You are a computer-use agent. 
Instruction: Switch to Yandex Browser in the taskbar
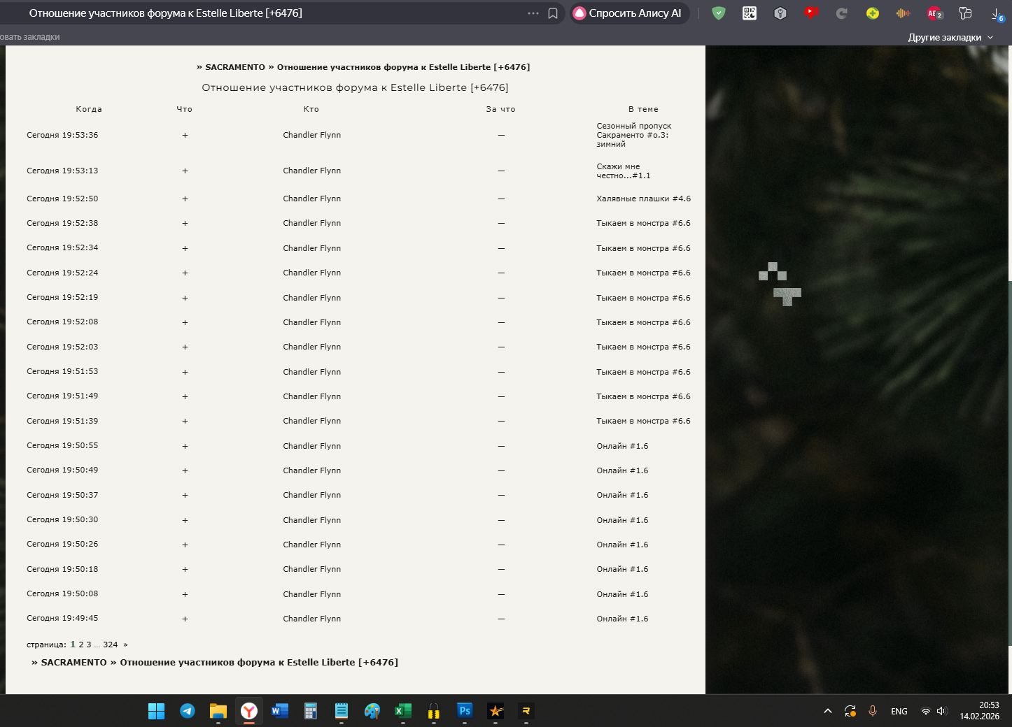pyautogui.click(x=249, y=711)
